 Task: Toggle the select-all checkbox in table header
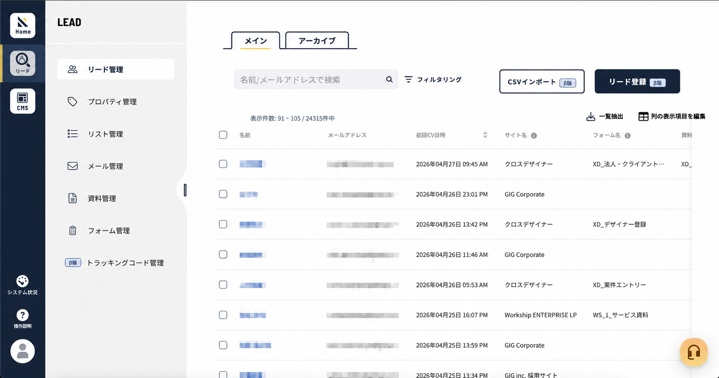(223, 135)
